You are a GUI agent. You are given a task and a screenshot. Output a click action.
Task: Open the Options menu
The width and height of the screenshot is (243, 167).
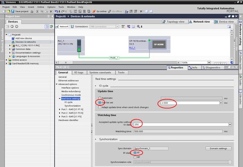[x=51, y=7]
